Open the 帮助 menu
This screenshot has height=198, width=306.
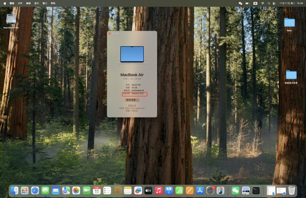(x=53, y=3)
